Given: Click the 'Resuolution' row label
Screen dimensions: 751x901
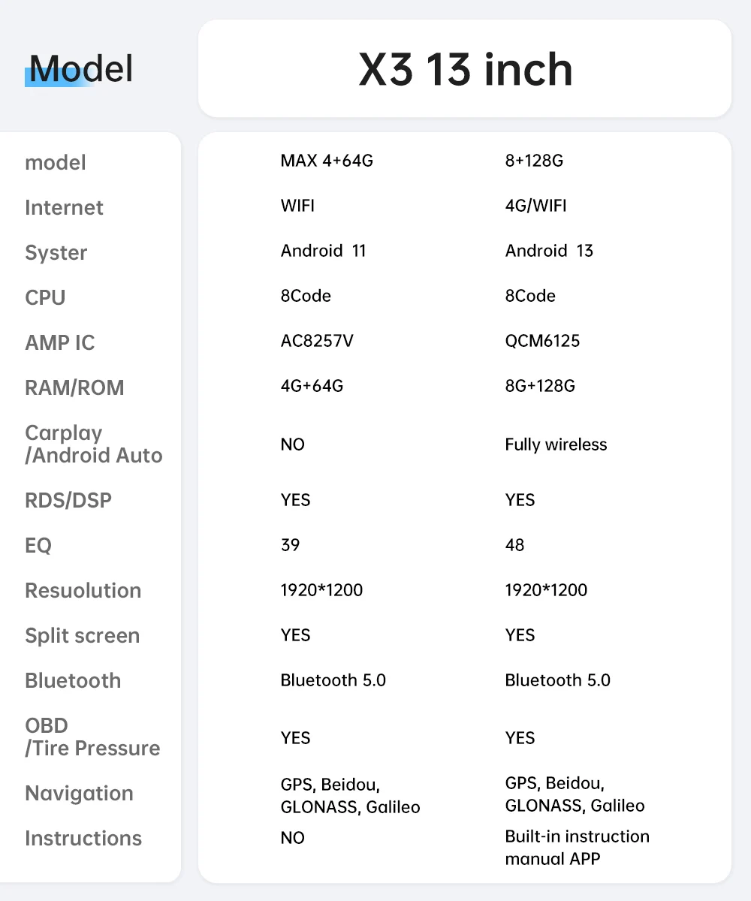Looking at the screenshot, I should click(83, 591).
